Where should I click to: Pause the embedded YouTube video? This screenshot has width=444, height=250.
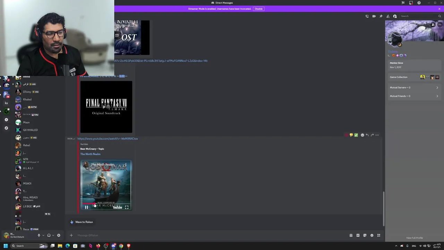[86, 207]
